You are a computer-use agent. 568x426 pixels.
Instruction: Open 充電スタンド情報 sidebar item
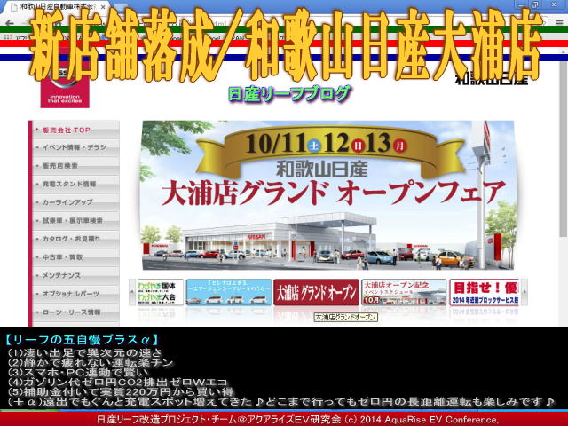tap(75, 184)
